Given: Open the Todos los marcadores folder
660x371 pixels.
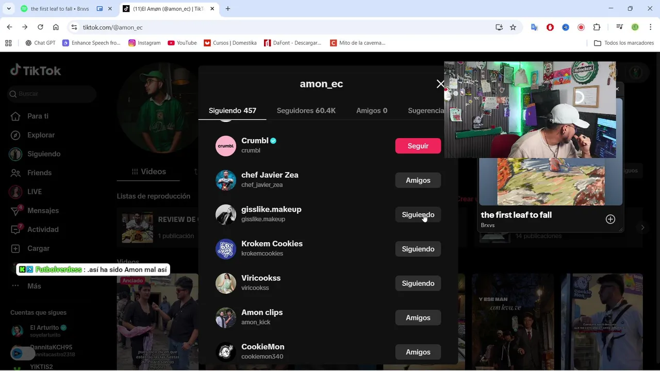Looking at the screenshot, I should (624, 43).
